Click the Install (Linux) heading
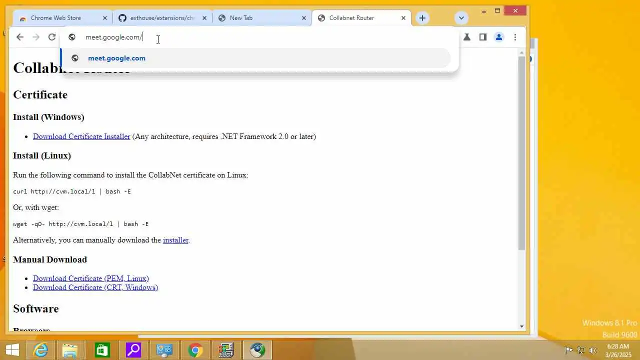The image size is (640, 360). click(x=42, y=155)
